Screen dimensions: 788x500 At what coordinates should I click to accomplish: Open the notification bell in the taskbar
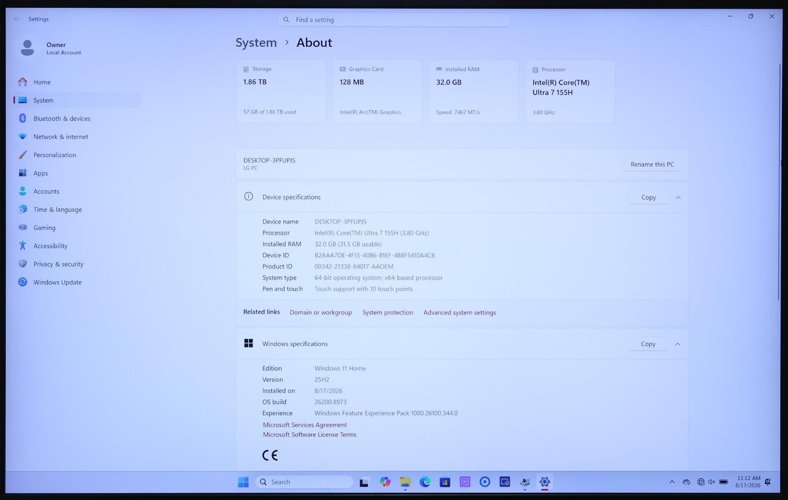tap(768, 482)
